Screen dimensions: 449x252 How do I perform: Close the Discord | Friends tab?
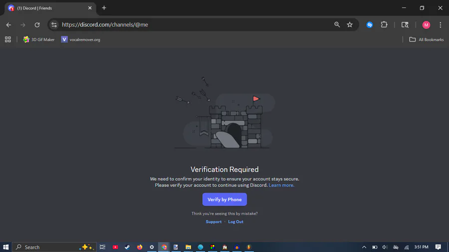tap(90, 8)
